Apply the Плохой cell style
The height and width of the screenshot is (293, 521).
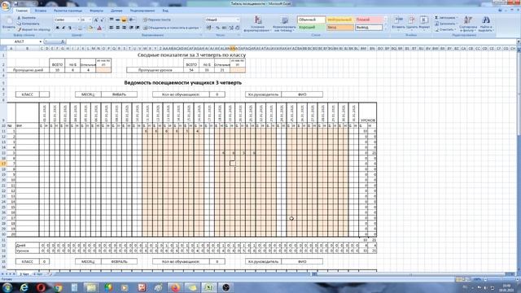pos(369,20)
